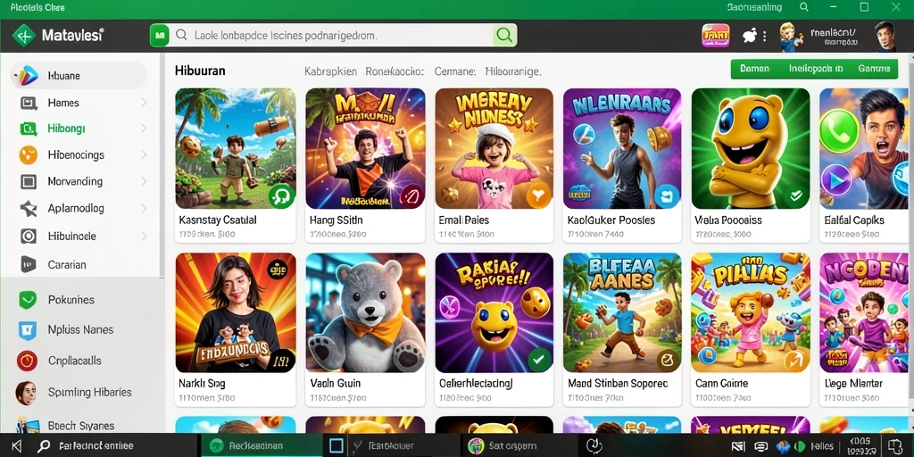Click the orange Hibenocings sidebar icon
Screen dimensions: 914x457
[x=28, y=155]
